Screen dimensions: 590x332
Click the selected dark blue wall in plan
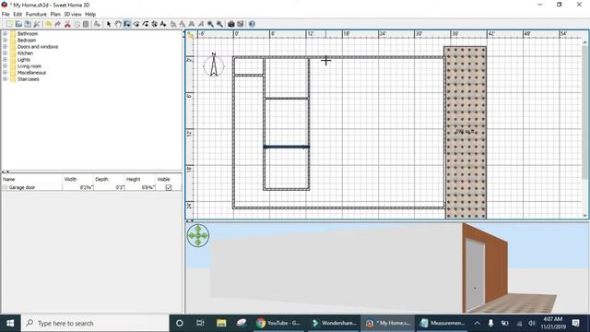(287, 147)
